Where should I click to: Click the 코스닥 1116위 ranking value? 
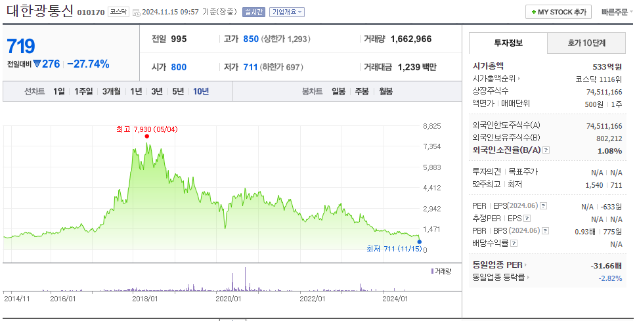click(598, 79)
